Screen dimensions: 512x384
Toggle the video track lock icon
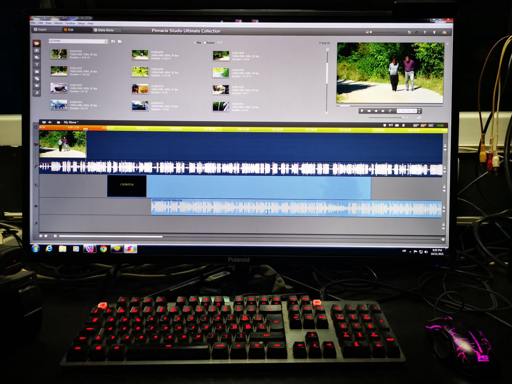pos(445,146)
